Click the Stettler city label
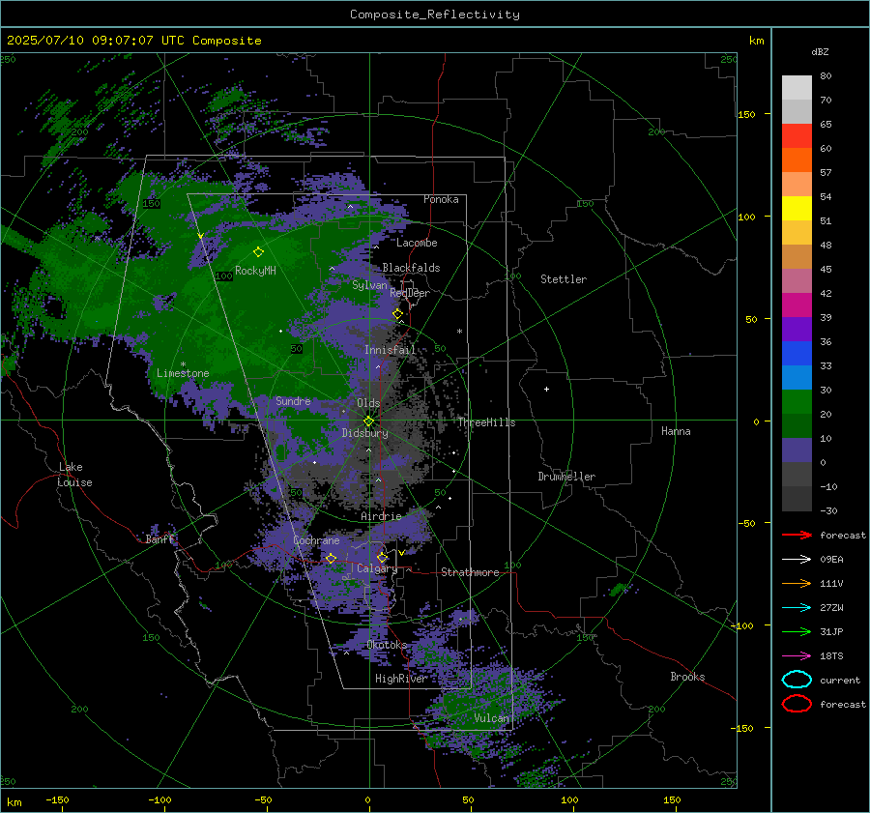The height and width of the screenshot is (813, 870). [564, 279]
